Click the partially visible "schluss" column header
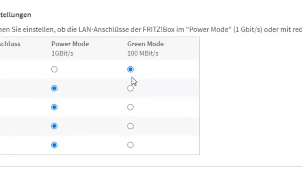 pos(10,44)
